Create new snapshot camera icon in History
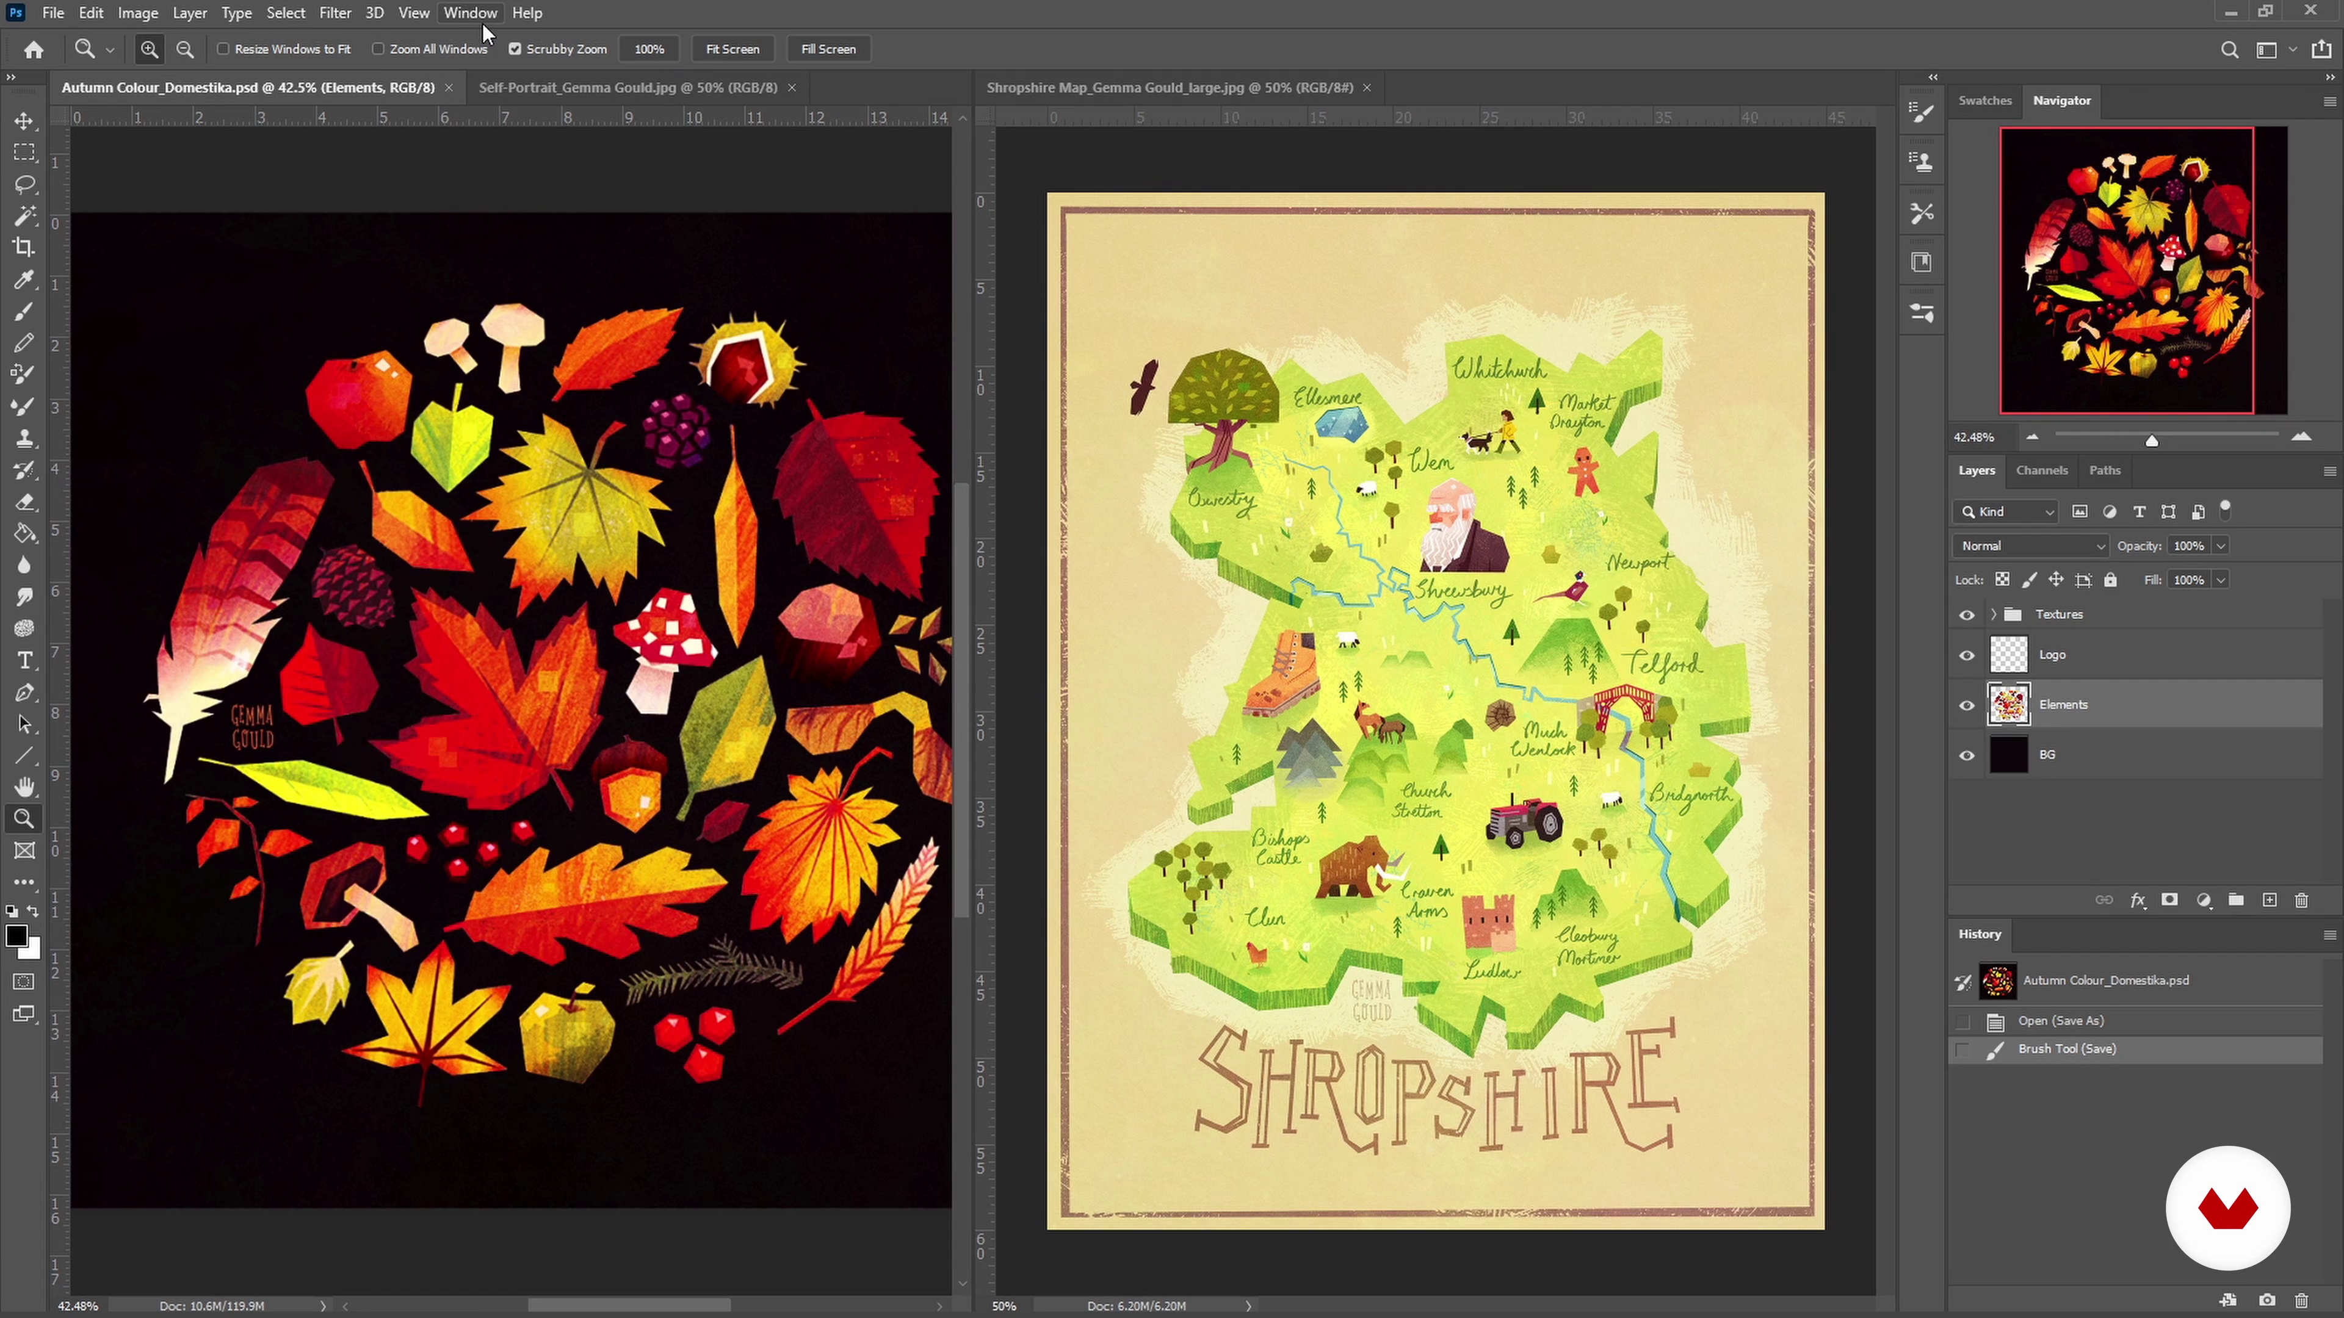Viewport: 2344px width, 1318px height. pos(2266,1301)
